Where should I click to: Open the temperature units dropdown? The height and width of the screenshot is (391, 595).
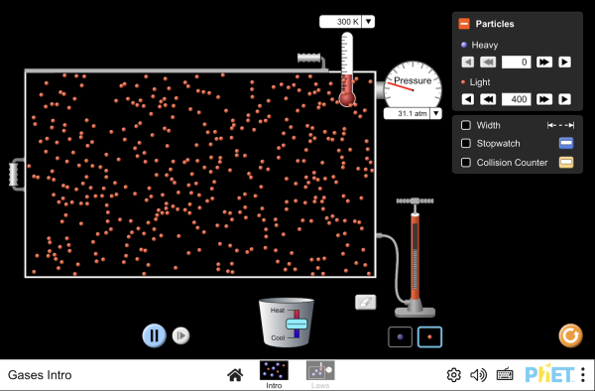pyautogui.click(x=368, y=22)
